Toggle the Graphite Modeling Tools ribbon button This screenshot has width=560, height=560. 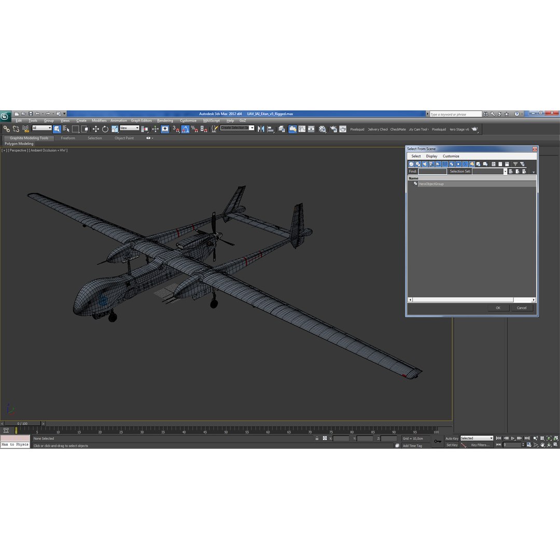point(292,129)
